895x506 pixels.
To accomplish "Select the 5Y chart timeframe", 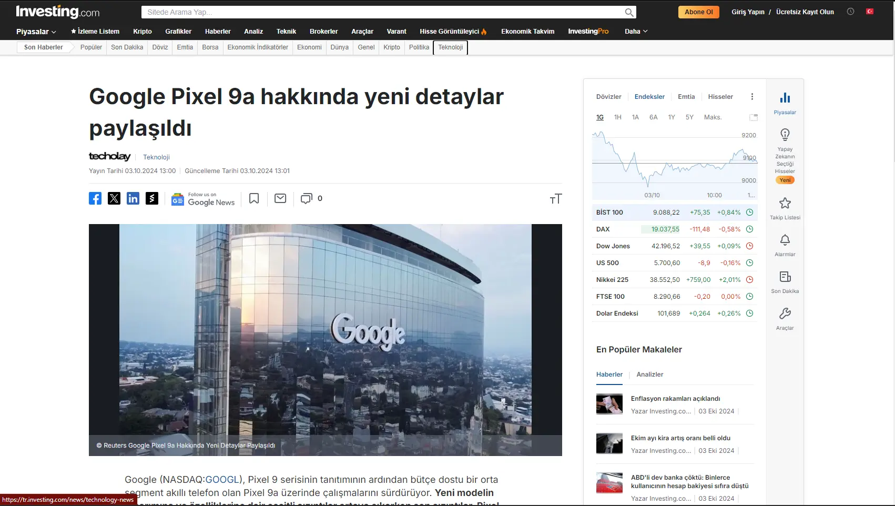I will pos(689,117).
